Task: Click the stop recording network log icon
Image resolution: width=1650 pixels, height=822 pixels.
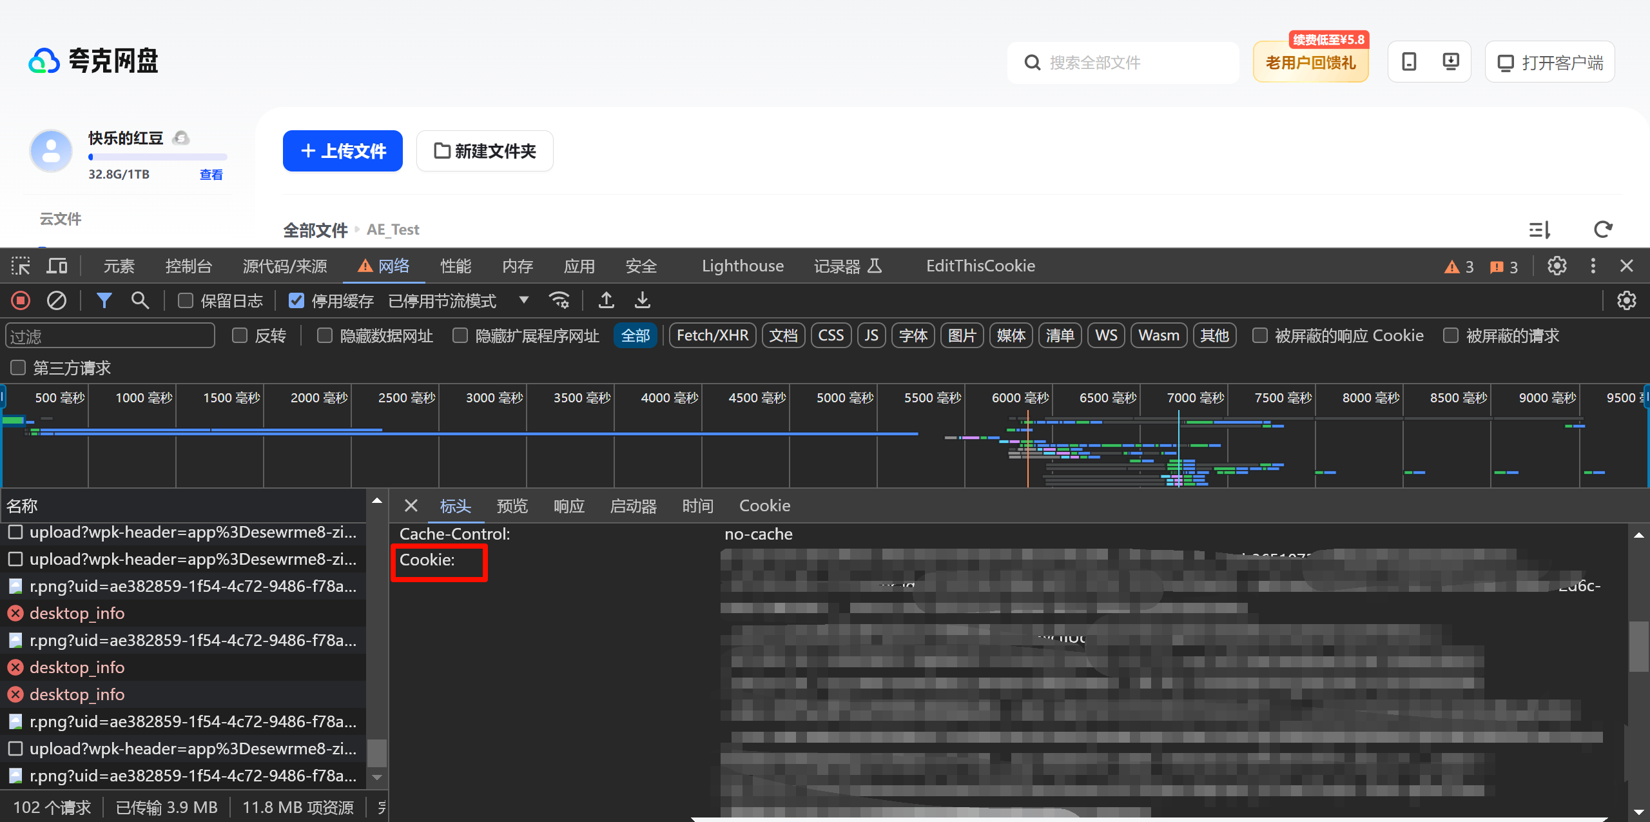Action: click(x=21, y=300)
